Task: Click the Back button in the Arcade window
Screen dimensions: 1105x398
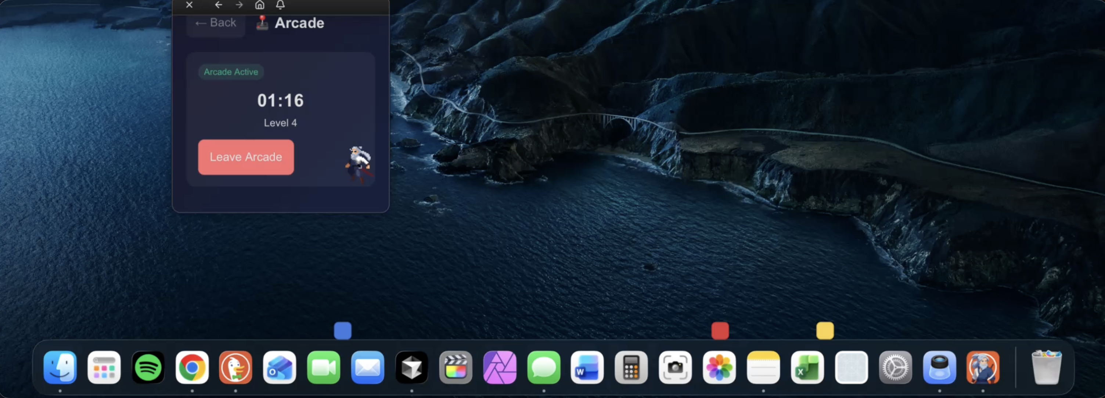Action: 216,23
